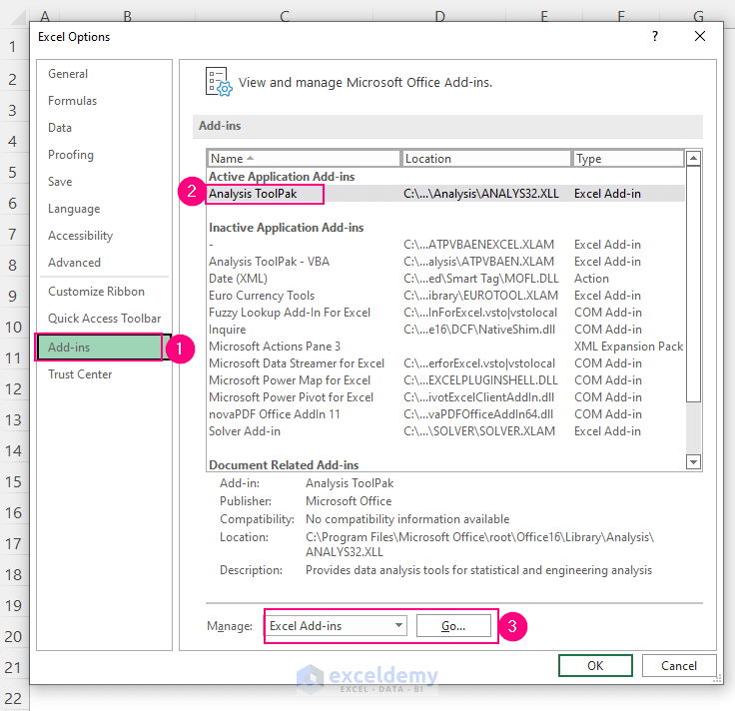This screenshot has width=735, height=711.
Task: Switch to Advanced options
Action: 74,263
